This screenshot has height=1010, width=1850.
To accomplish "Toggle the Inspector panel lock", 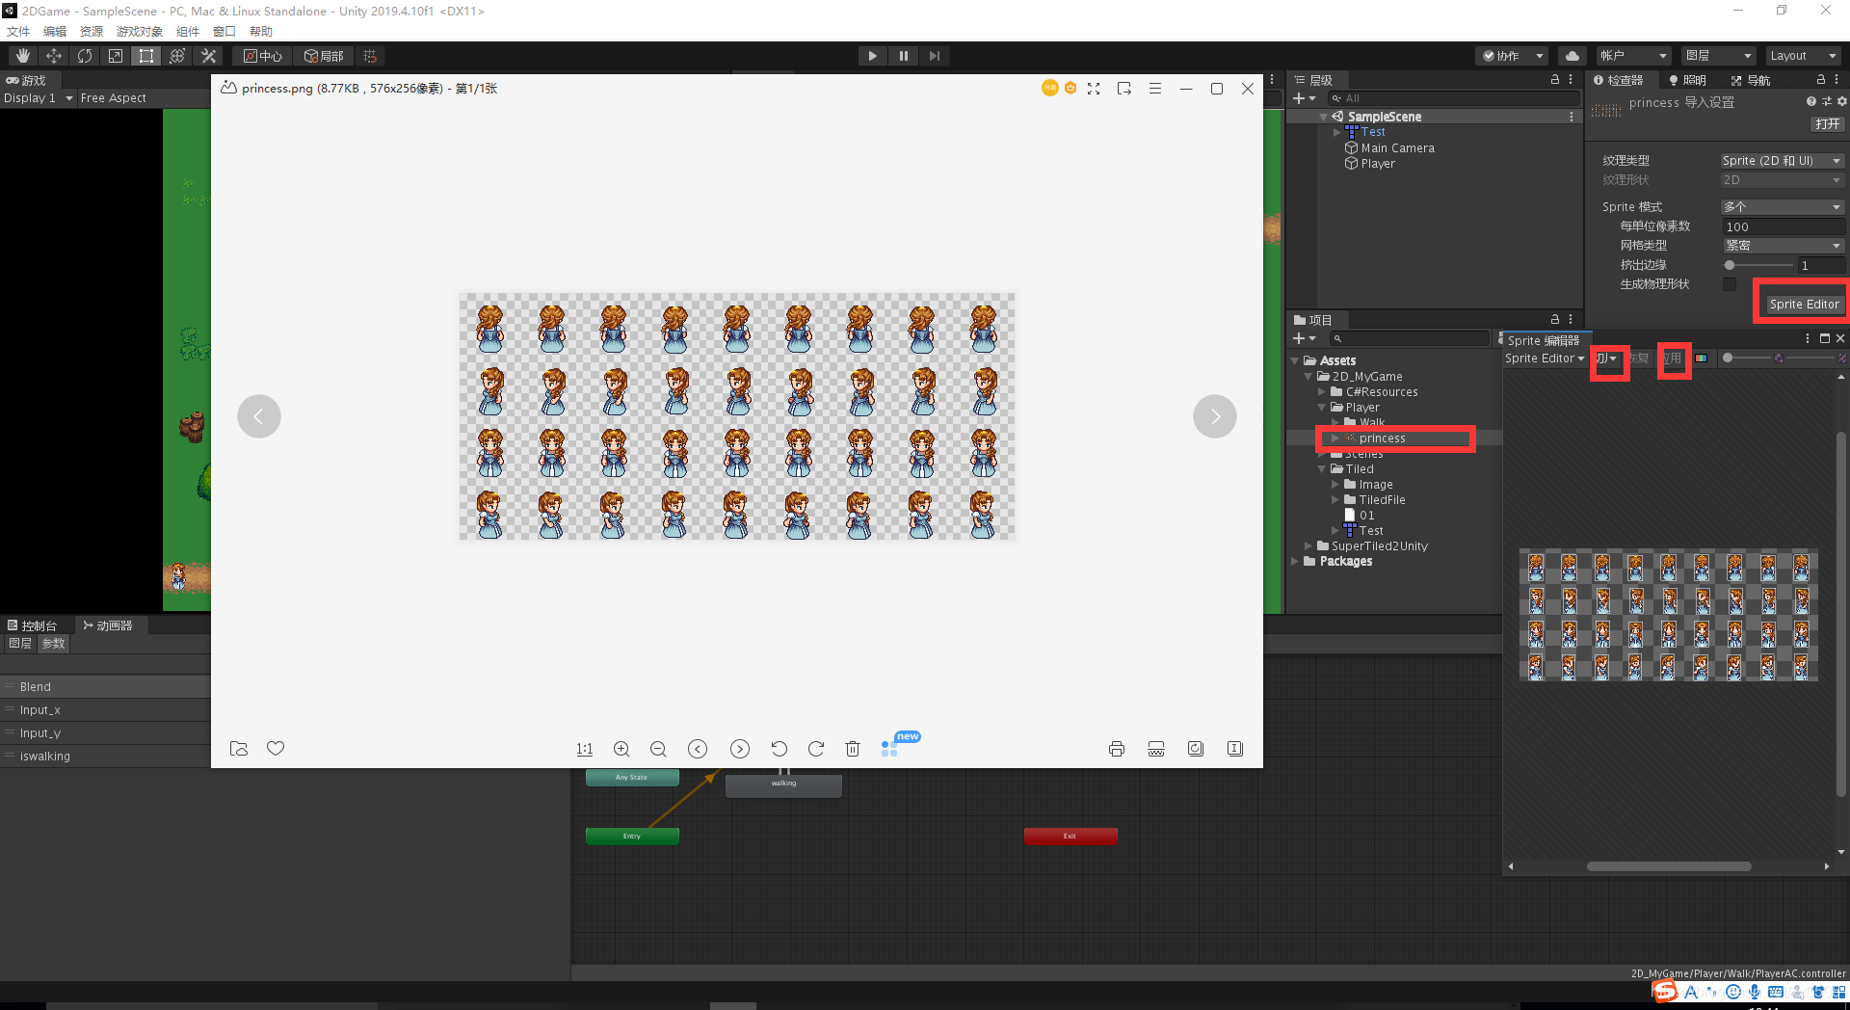I will coord(1821,80).
